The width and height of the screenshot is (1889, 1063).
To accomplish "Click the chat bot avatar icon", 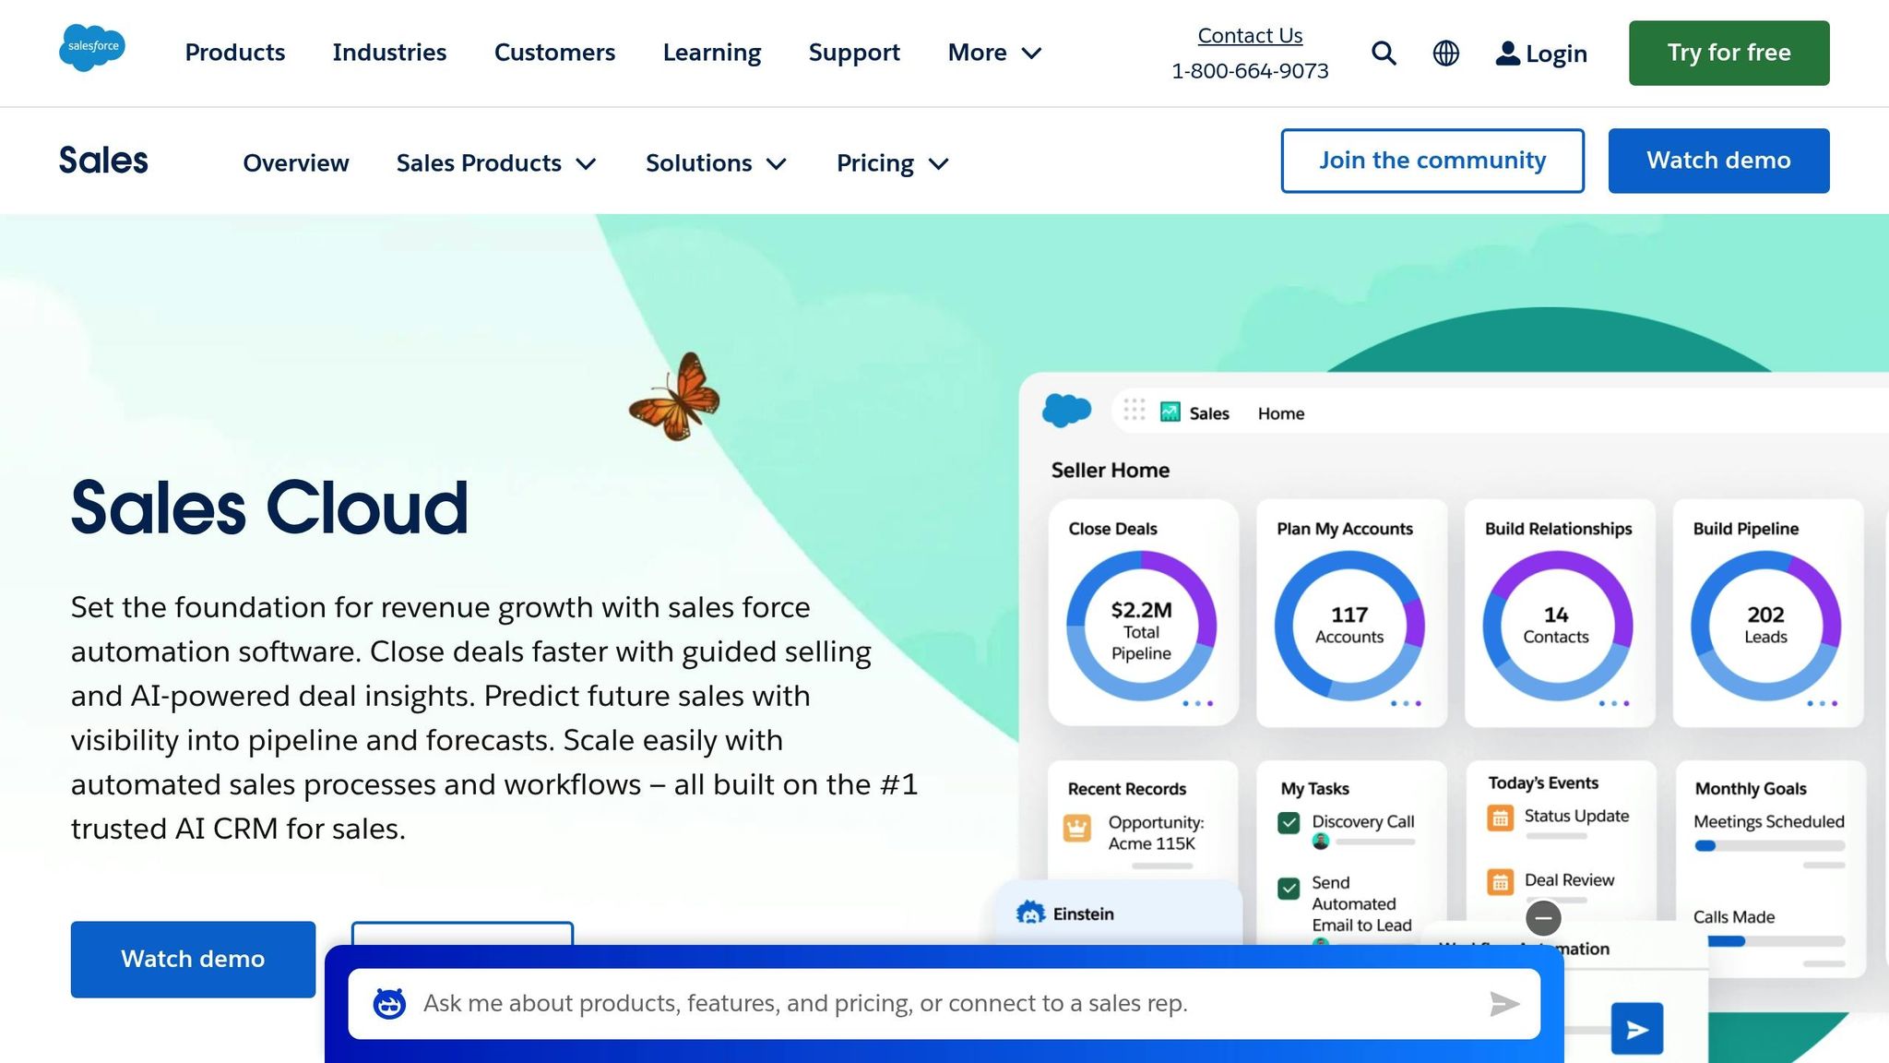I will pos(389,1003).
